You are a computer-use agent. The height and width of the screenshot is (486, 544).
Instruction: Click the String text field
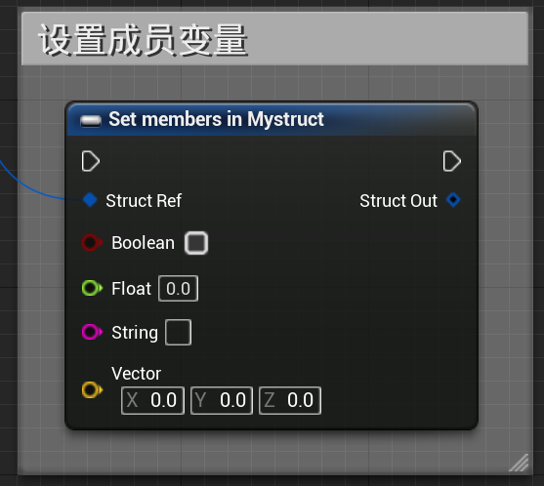[179, 333]
